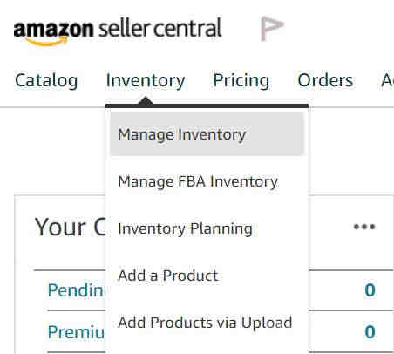This screenshot has height=354, width=394.
Task: Open the Premium orders link
Action: [76, 332]
